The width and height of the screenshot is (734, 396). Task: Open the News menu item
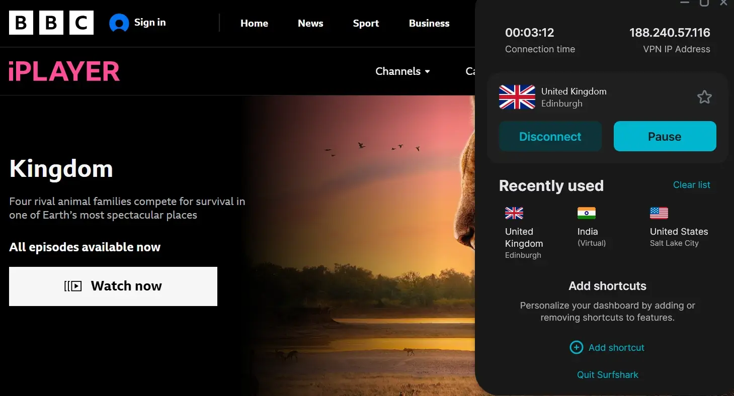(x=310, y=23)
